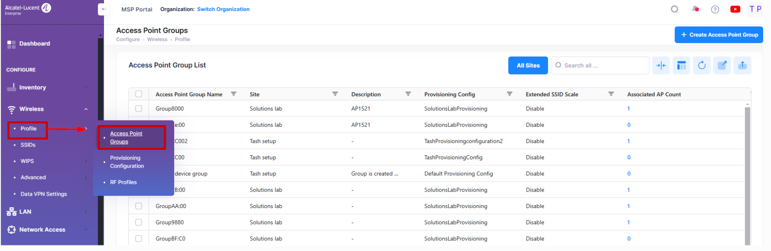
Task: Click the YouTube icon in the header
Action: 735,9
